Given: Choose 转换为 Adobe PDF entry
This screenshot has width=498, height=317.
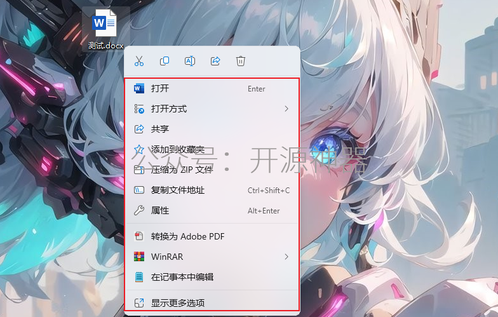Looking at the screenshot, I should pos(212,236).
